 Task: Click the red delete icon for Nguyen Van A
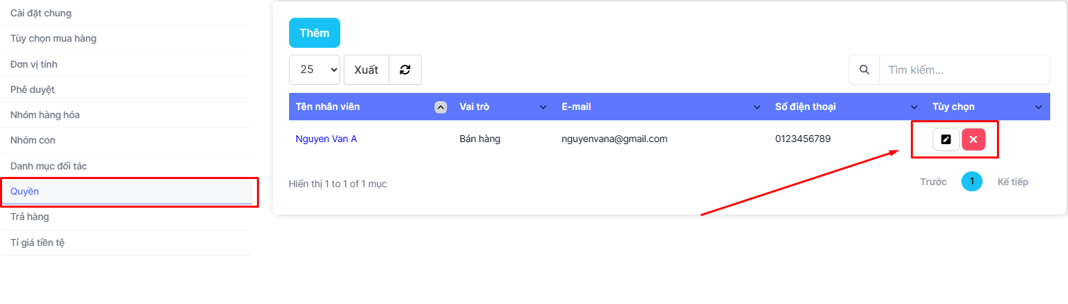(x=974, y=139)
